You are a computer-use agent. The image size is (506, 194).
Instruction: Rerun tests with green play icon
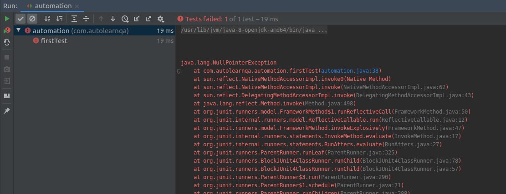coord(7,19)
